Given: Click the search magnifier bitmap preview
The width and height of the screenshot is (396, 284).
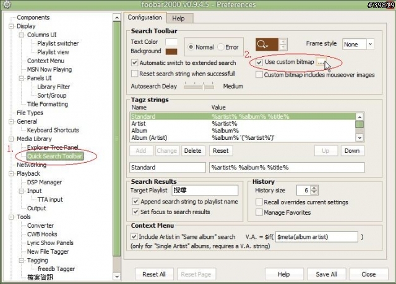Looking at the screenshot, I should 267,45.
